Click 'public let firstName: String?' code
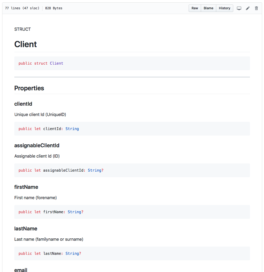This screenshot has width=264, height=272. (x=51, y=212)
